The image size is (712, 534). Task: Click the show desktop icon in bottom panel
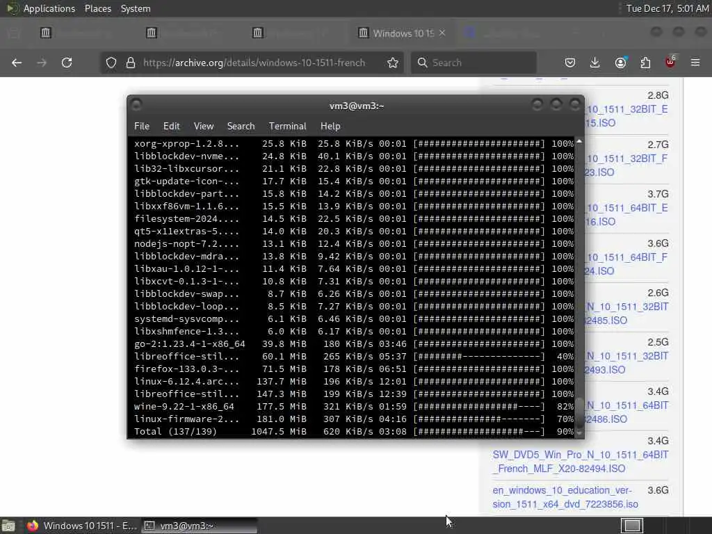pyautogui.click(x=8, y=526)
